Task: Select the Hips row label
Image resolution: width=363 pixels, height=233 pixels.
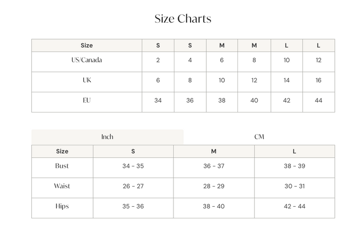Action: pos(62,206)
